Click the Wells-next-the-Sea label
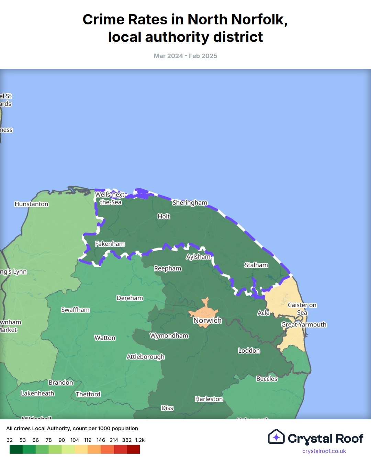 111,198
